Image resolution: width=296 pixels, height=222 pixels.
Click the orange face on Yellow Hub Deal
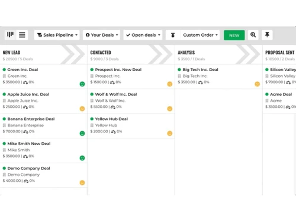tap(170, 133)
